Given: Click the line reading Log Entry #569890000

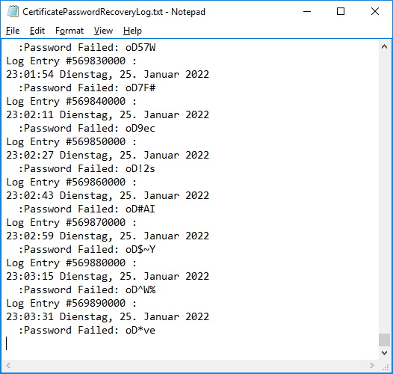Looking at the screenshot, I should click(71, 303).
